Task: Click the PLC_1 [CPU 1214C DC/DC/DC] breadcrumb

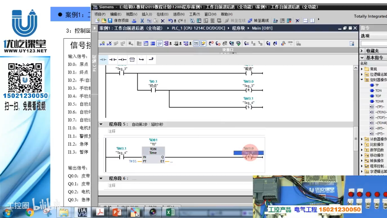Action: (198, 28)
